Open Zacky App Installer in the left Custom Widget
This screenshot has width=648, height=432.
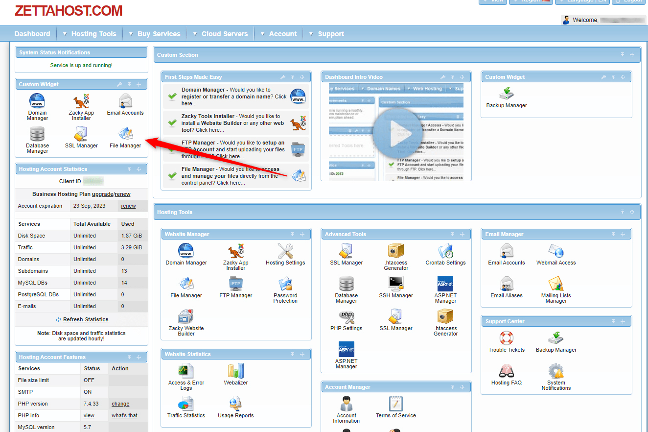pos(81,107)
